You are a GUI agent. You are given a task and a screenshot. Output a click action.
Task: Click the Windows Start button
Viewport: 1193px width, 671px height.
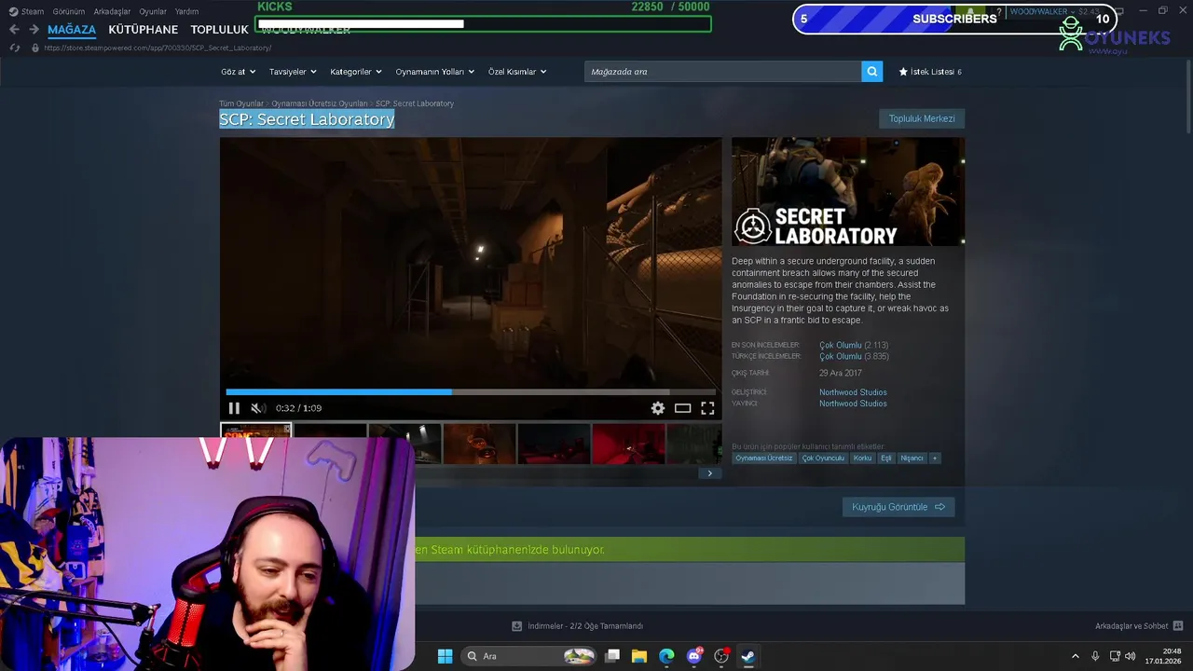click(x=445, y=656)
